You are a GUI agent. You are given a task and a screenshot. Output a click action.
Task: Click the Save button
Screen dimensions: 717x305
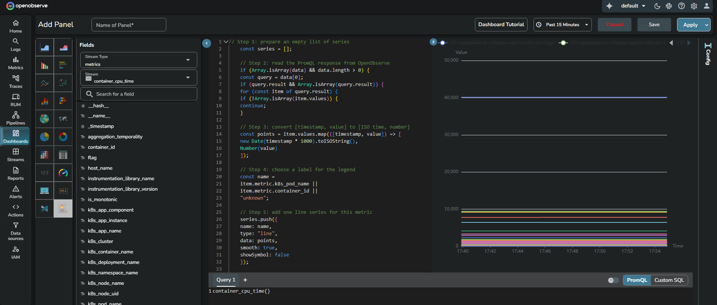654,25
